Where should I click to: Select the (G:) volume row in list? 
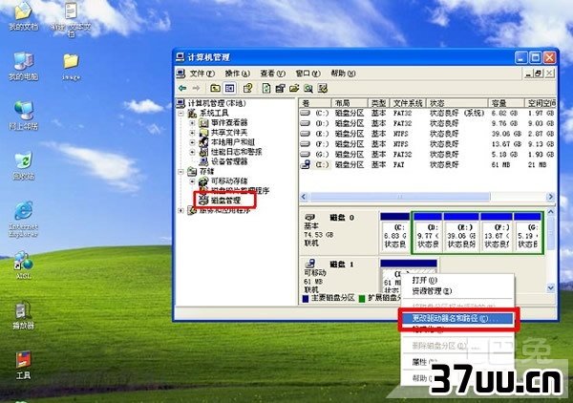pyautogui.click(x=428, y=154)
